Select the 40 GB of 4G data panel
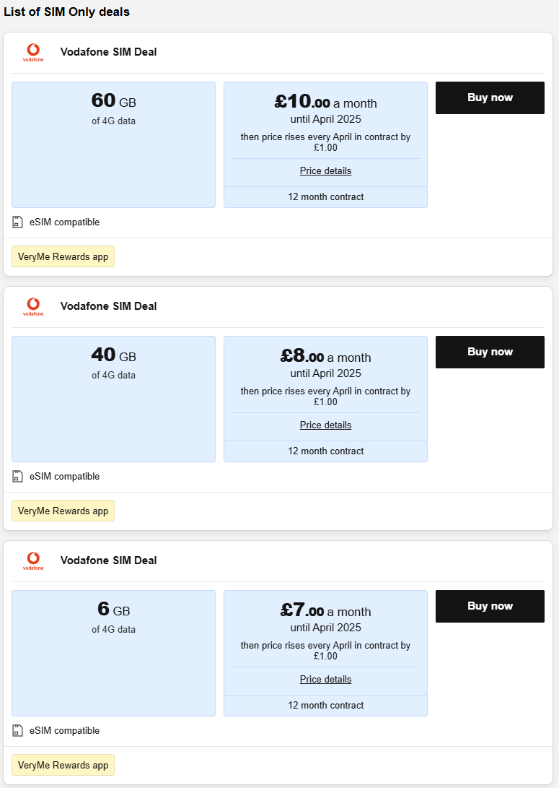Viewport: 559px width, 788px height. [x=113, y=399]
